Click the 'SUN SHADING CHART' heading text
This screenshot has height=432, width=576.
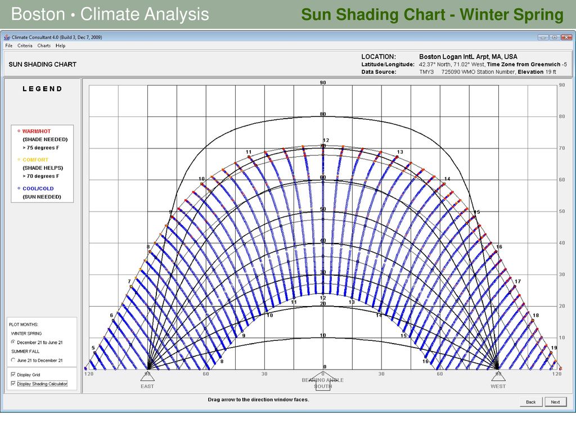43,64
